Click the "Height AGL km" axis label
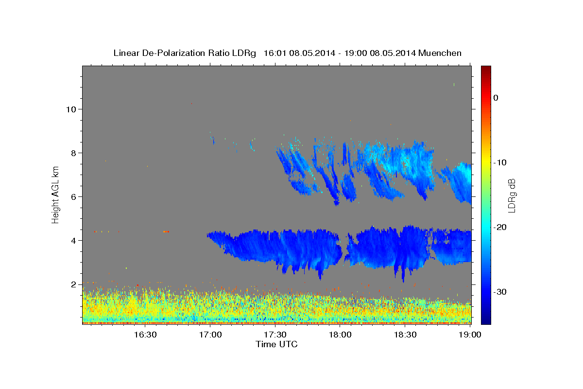 pos(56,194)
